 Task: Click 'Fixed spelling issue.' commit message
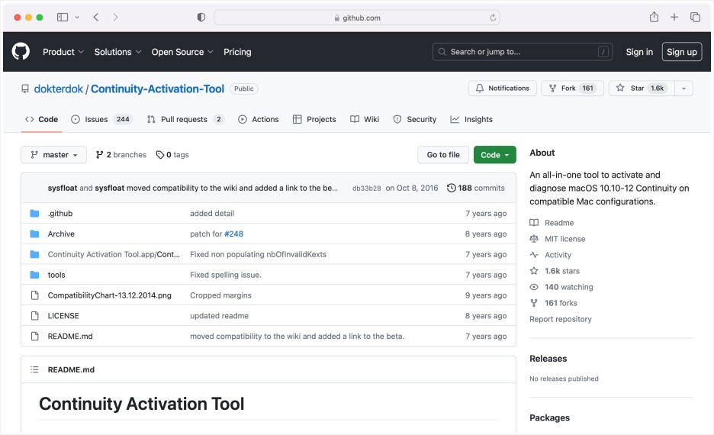tap(226, 275)
